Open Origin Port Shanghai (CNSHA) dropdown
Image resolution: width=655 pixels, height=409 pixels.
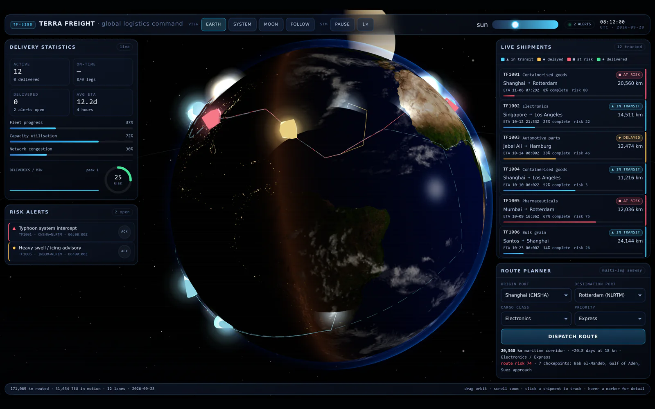click(536, 295)
